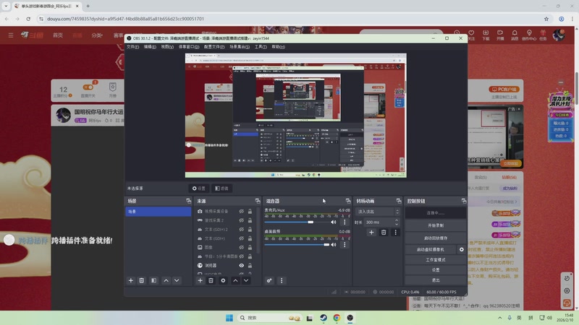
Task: Move source up arrow in Sources panel
Action: [235, 280]
